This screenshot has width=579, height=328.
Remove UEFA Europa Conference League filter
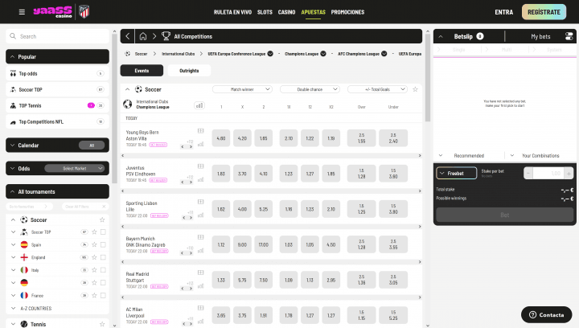(270, 54)
